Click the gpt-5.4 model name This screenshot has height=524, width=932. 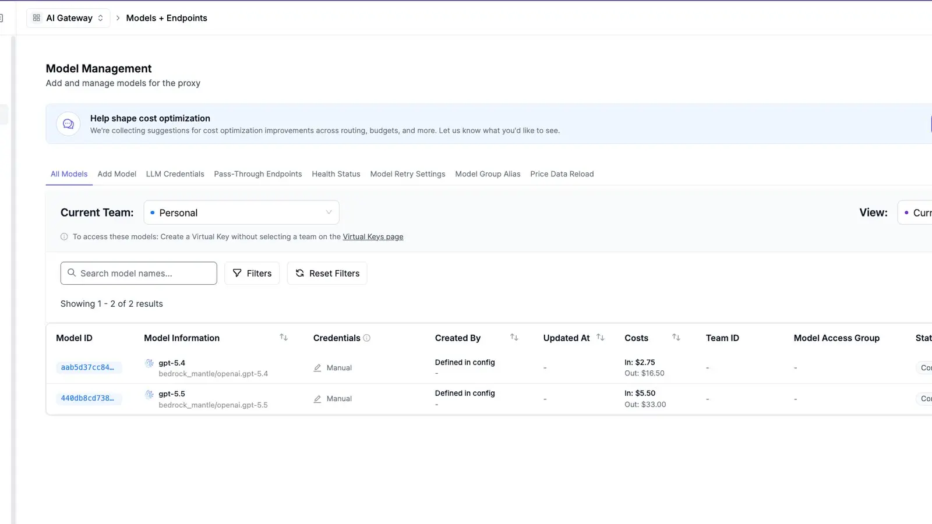coord(172,363)
